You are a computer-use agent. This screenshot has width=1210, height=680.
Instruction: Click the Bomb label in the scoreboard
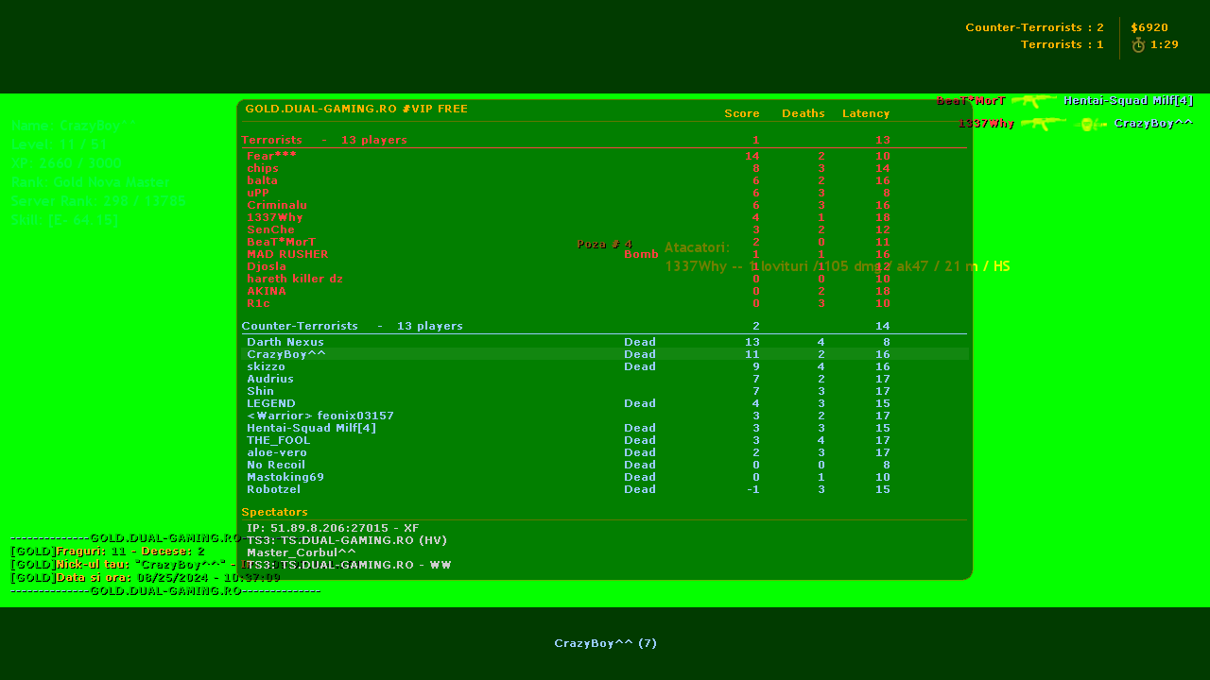click(641, 254)
